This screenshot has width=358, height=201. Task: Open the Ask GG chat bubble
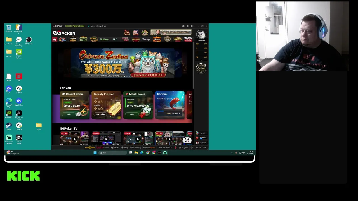(187, 140)
